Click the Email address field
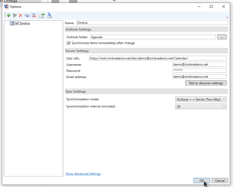Screen dimensions: 233x187 pos(200,76)
